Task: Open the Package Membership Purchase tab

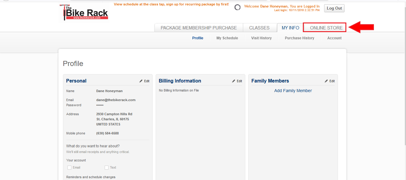Action: click(x=199, y=28)
